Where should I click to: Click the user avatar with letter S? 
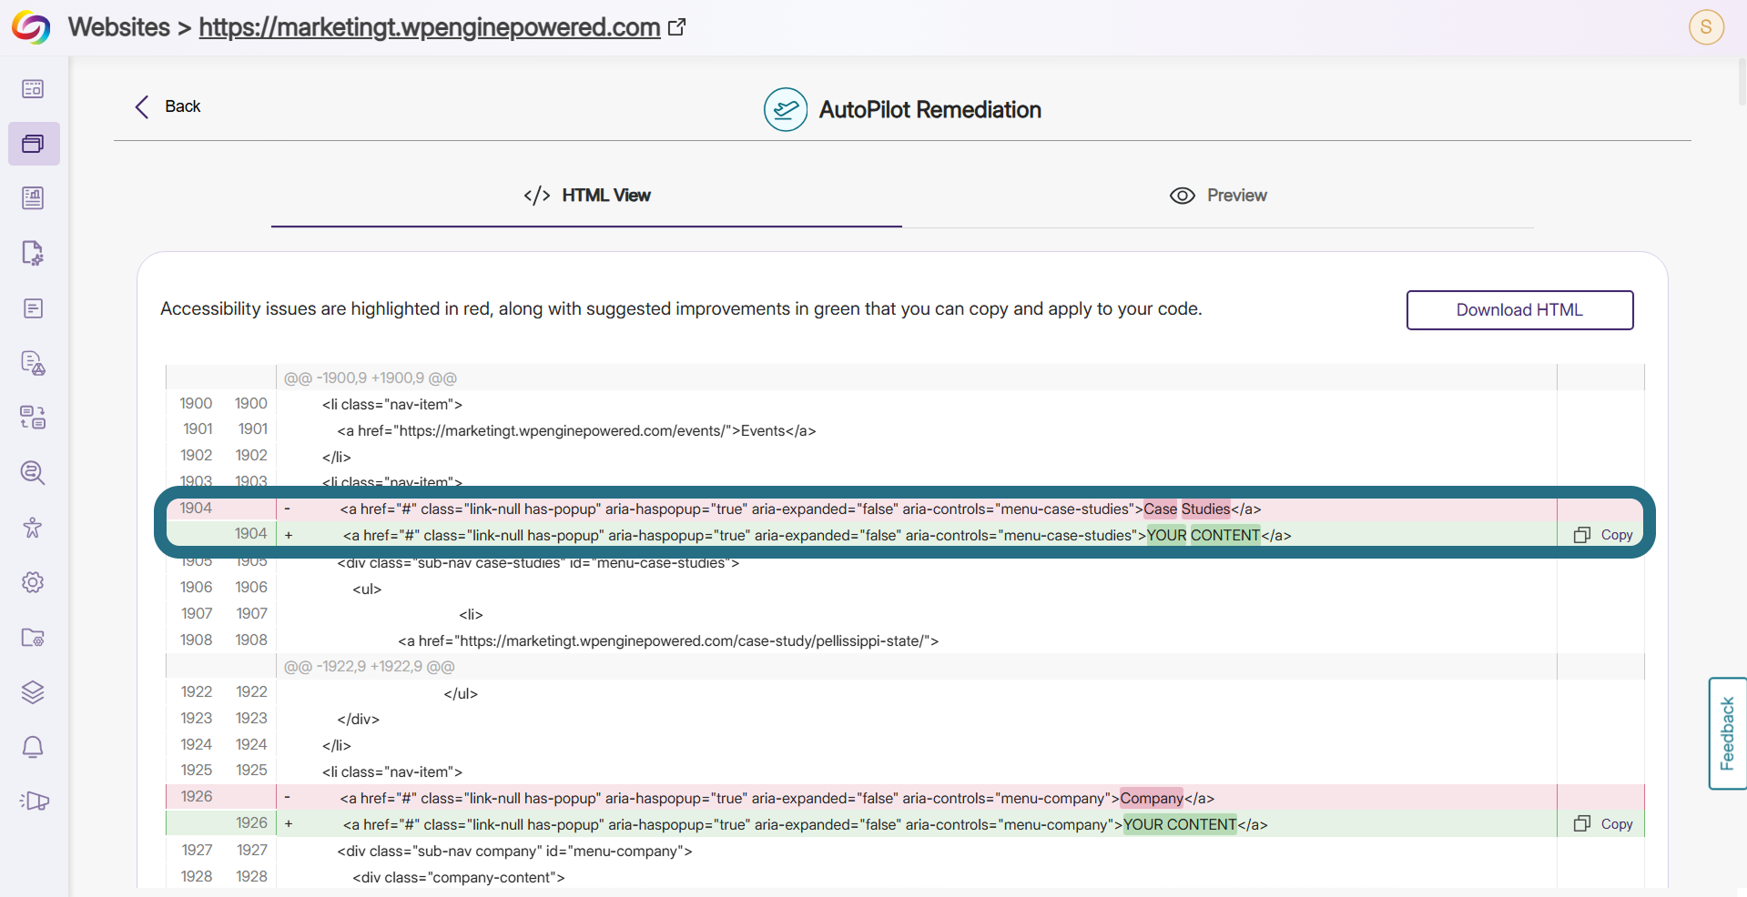(1706, 27)
